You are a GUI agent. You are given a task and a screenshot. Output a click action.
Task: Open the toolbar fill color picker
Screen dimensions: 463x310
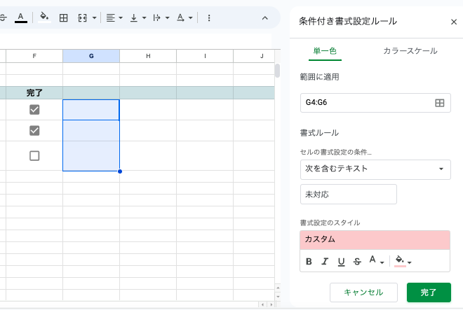(x=44, y=17)
